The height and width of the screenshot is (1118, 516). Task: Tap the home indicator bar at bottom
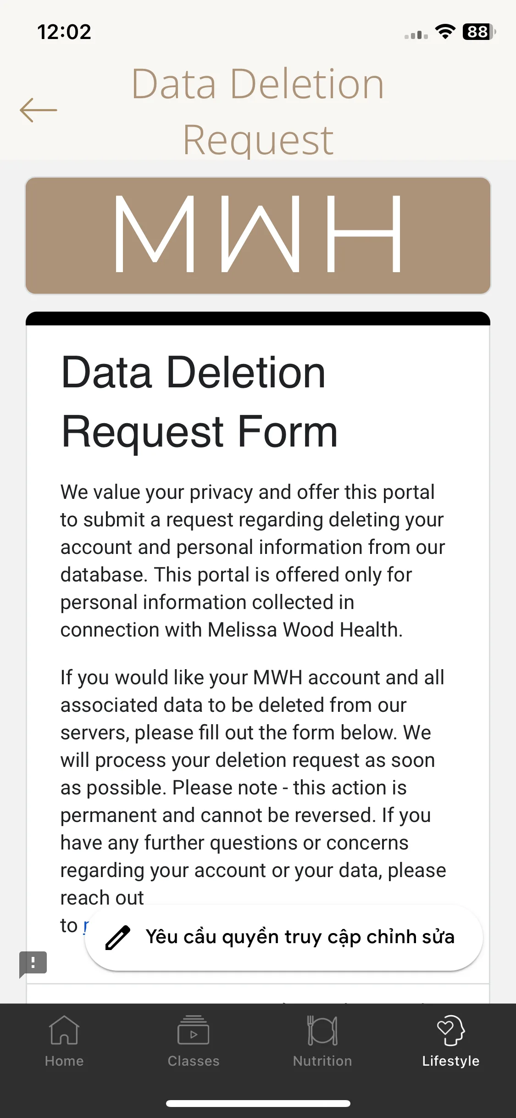pos(258,1103)
